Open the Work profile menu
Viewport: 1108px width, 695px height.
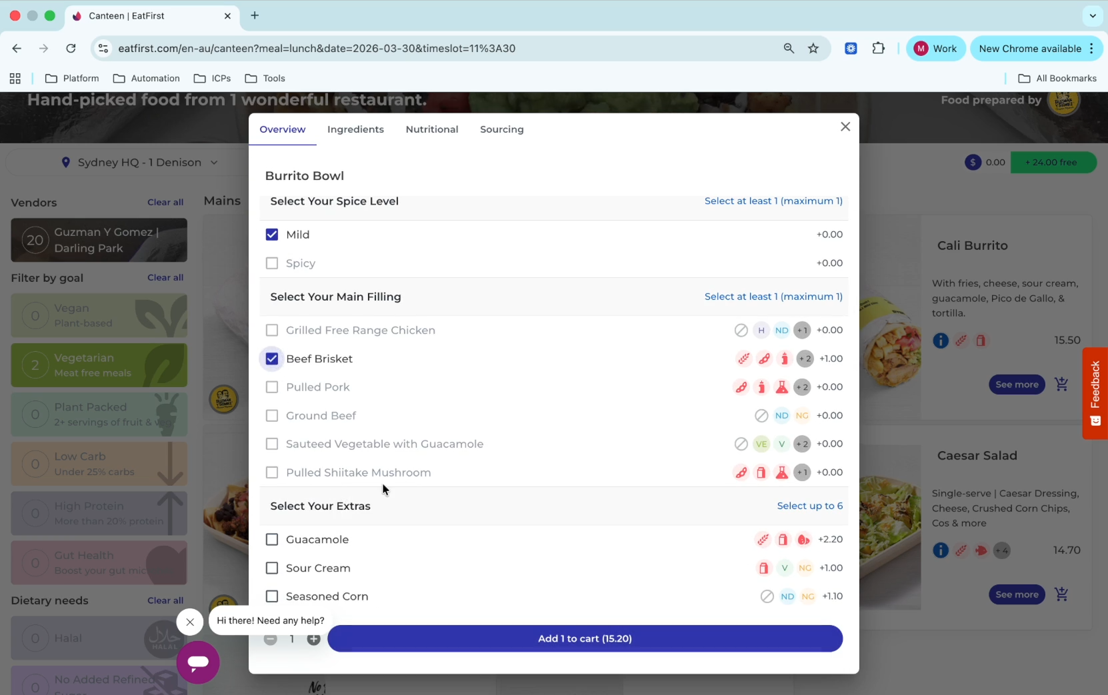[x=935, y=49]
